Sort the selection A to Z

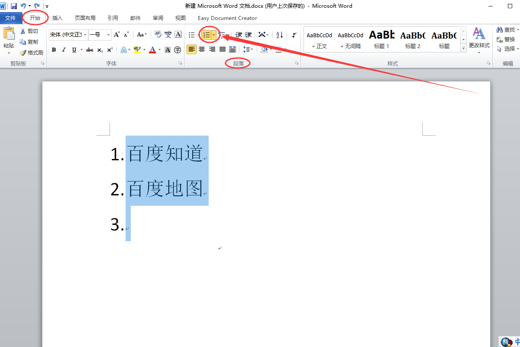(x=279, y=35)
